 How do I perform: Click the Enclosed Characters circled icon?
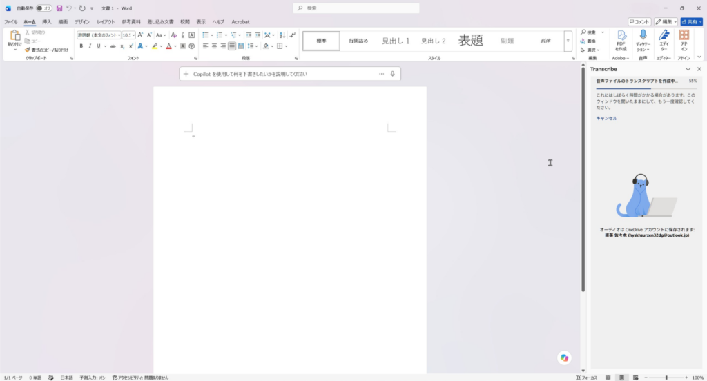pyautogui.click(x=192, y=46)
